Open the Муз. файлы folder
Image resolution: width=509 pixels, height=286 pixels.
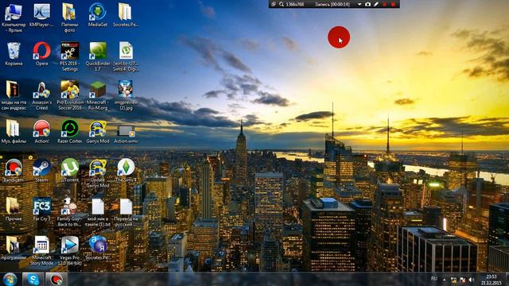14,129
